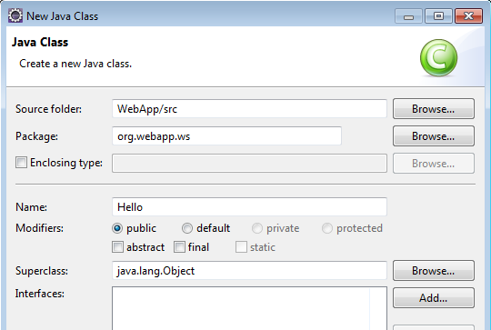Click the Name field containing Hello
Screen dimensions: 491x330
point(249,206)
